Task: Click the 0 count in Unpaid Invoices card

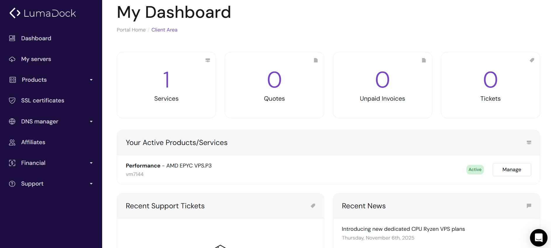Action: coord(382,80)
